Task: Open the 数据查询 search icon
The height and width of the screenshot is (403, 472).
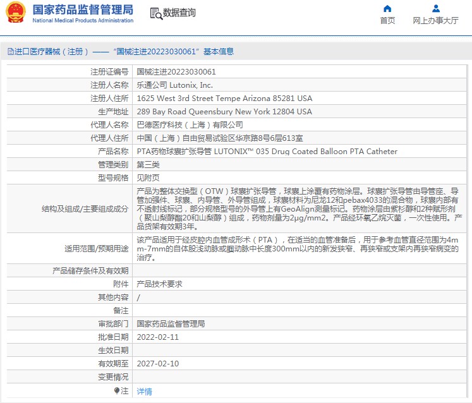Action: (x=156, y=13)
